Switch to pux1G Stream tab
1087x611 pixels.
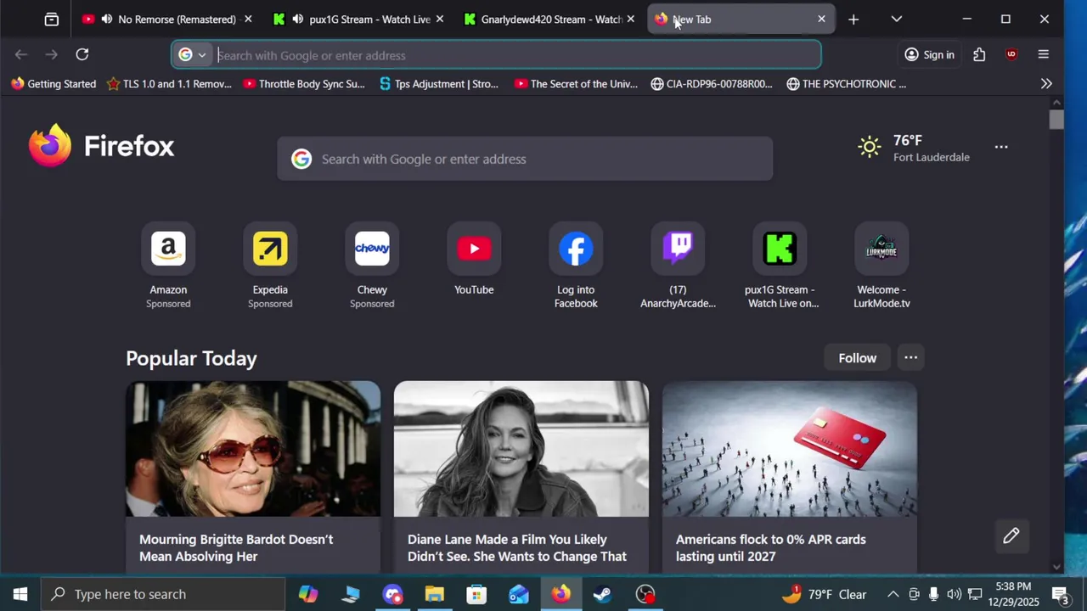pyautogui.click(x=369, y=19)
